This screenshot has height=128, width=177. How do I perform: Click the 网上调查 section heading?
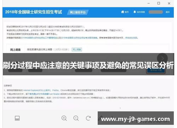tap(15, 50)
